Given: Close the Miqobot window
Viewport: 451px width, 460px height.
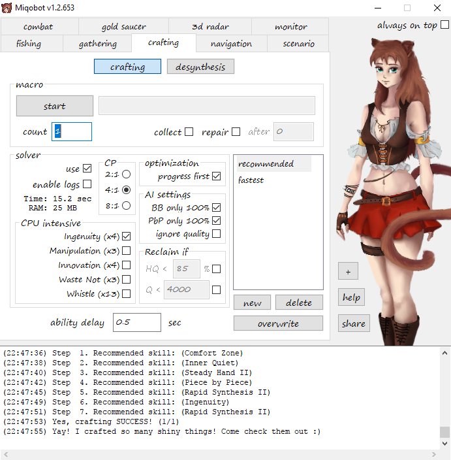Looking at the screenshot, I should click(437, 8).
